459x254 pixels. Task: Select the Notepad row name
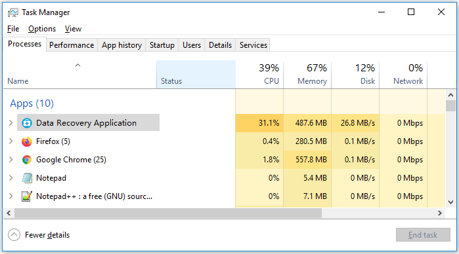click(51, 178)
